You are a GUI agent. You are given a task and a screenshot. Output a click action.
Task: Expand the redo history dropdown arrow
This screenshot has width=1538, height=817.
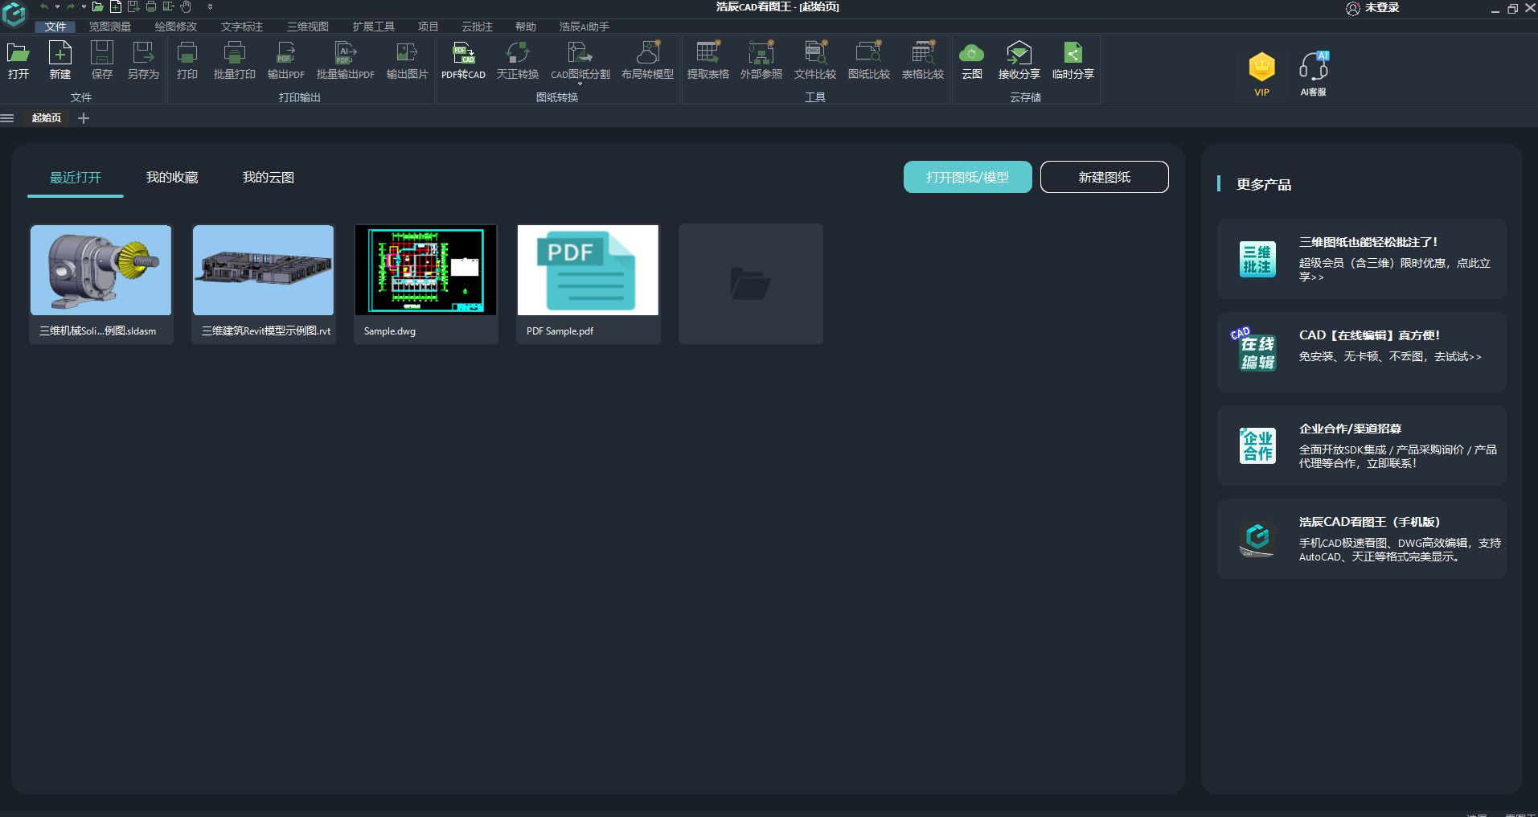(84, 6)
